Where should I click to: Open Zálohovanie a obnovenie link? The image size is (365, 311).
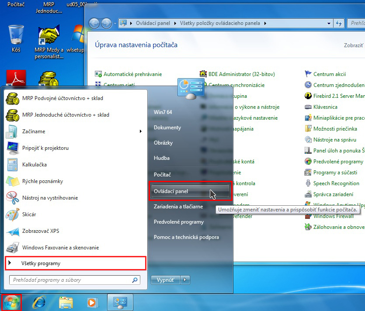click(x=339, y=227)
